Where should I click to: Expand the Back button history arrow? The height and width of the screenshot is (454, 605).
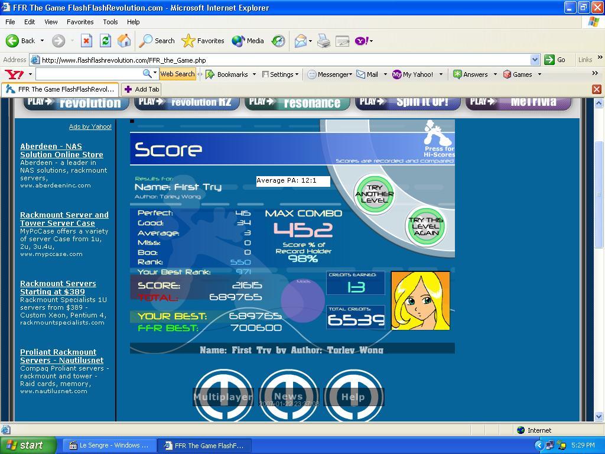[42, 41]
